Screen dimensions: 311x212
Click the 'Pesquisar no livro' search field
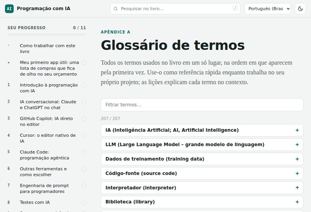click(175, 9)
